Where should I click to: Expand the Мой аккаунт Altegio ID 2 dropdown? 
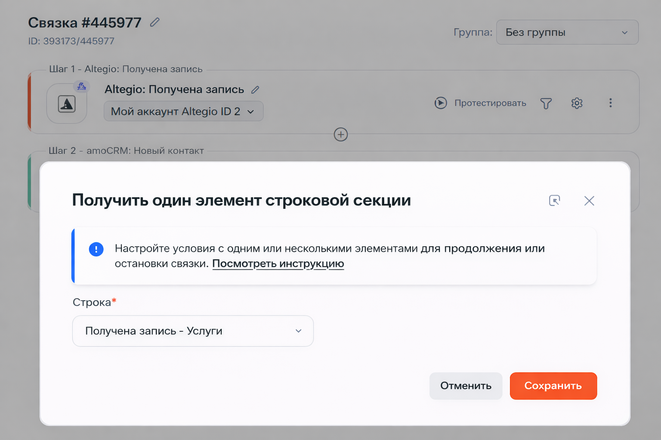pyautogui.click(x=183, y=111)
